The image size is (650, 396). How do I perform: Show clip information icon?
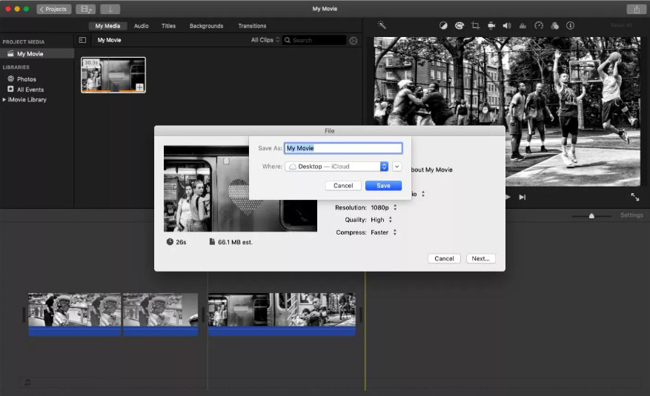click(571, 26)
